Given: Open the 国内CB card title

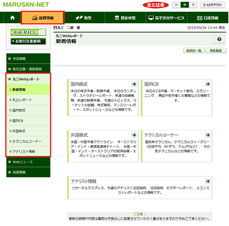Looking at the screenshot, I should point(151,84).
